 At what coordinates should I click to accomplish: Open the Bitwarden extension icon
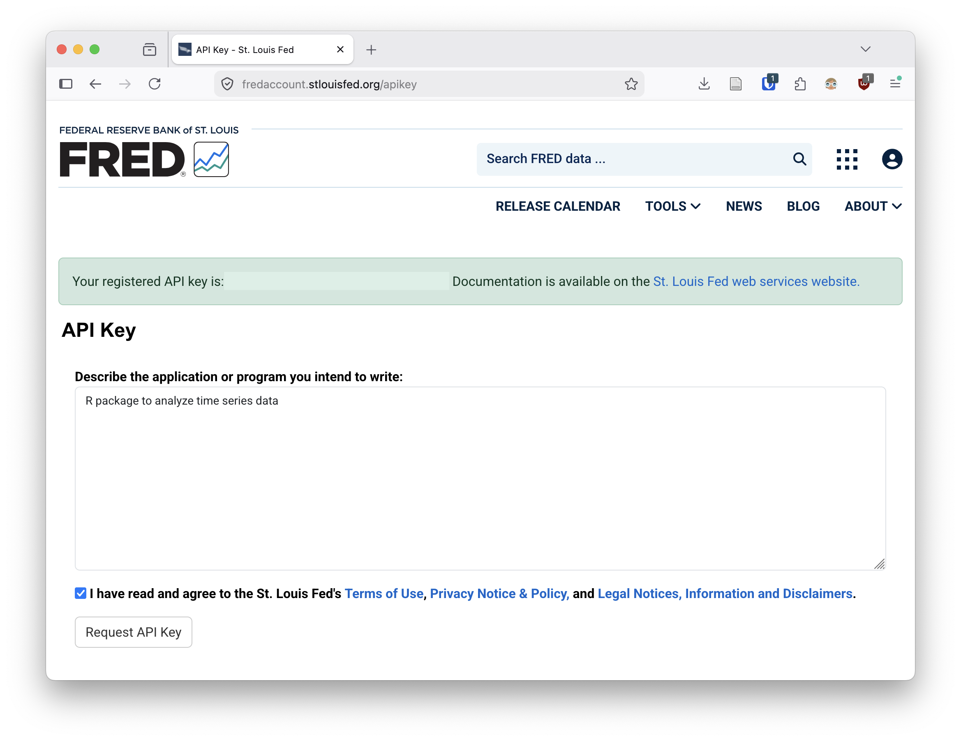(769, 83)
